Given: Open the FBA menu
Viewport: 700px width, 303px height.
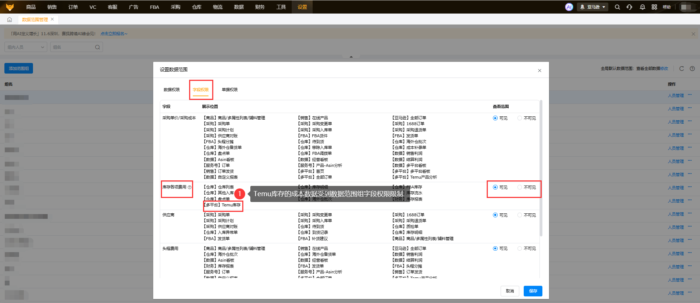Looking at the screenshot, I should [154, 7].
